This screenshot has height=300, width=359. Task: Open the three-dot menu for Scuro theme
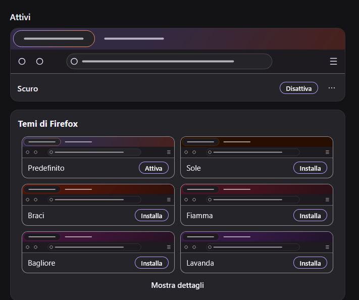(x=332, y=88)
